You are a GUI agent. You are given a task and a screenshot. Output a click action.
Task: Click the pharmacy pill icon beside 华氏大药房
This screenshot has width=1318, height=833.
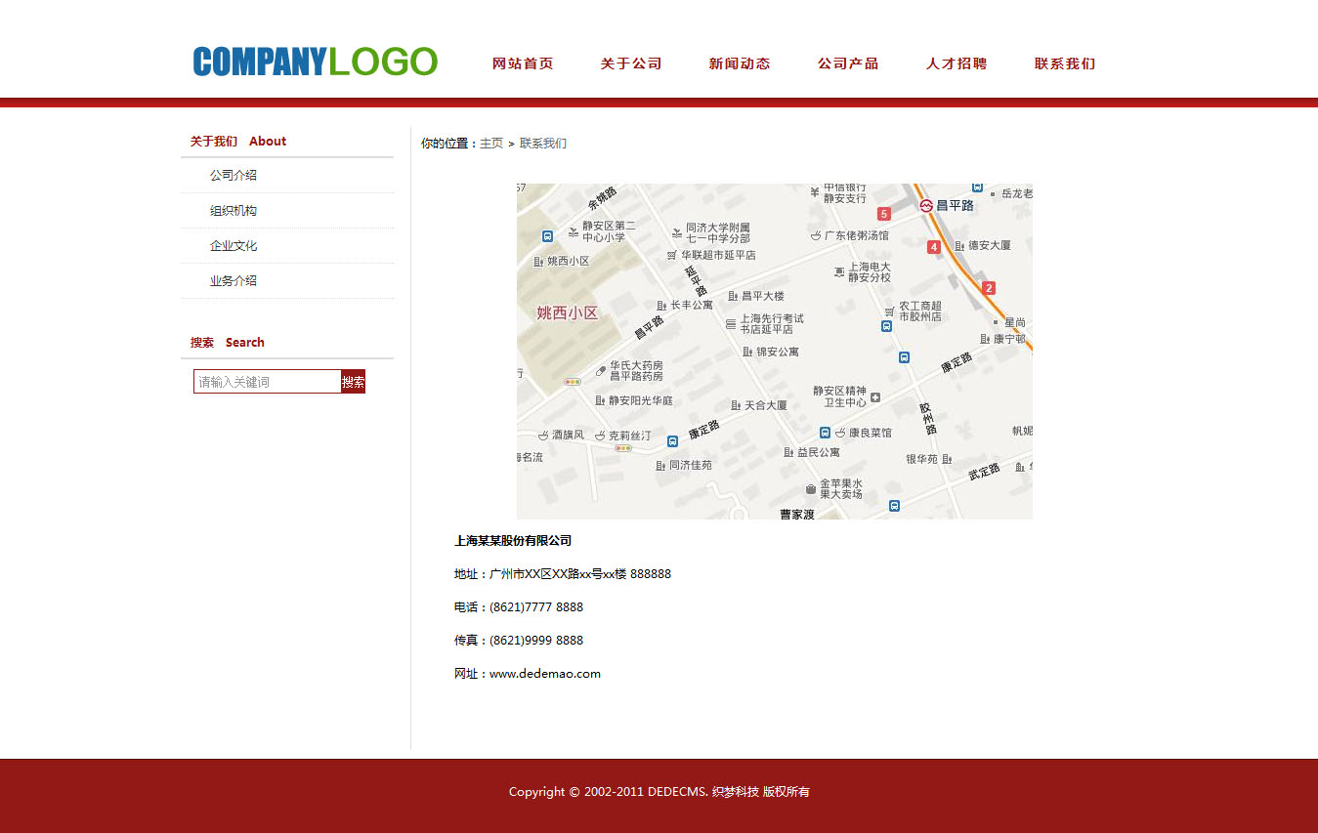coord(601,370)
